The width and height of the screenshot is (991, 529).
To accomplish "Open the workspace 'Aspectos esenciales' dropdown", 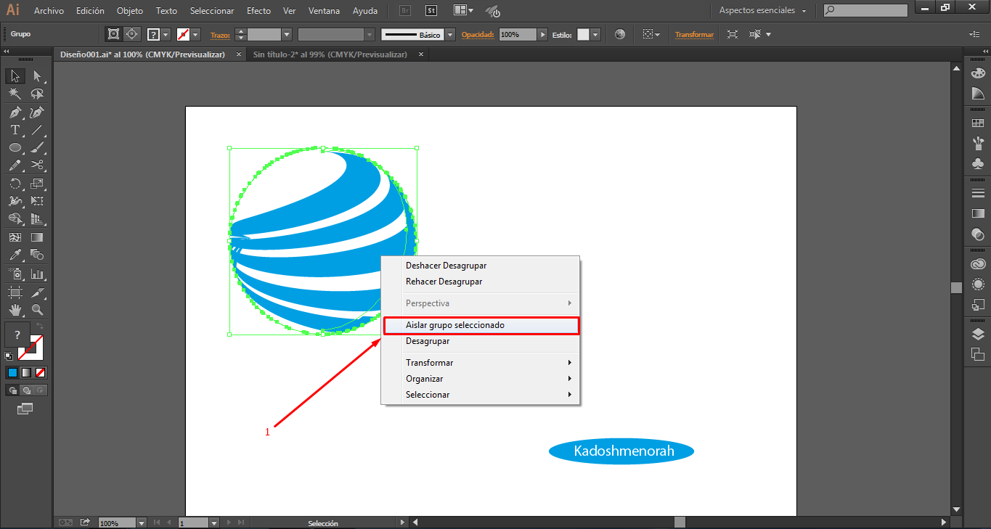I will tap(762, 10).
